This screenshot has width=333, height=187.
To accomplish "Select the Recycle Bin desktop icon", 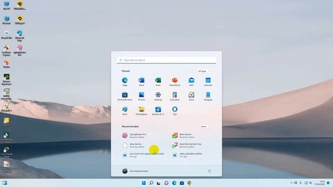I will pyautogui.click(x=6, y=35).
